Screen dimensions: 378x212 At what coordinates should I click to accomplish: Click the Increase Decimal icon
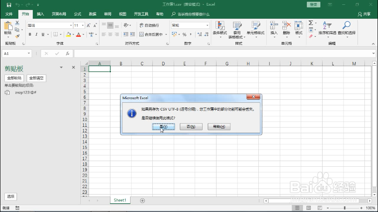(x=199, y=35)
